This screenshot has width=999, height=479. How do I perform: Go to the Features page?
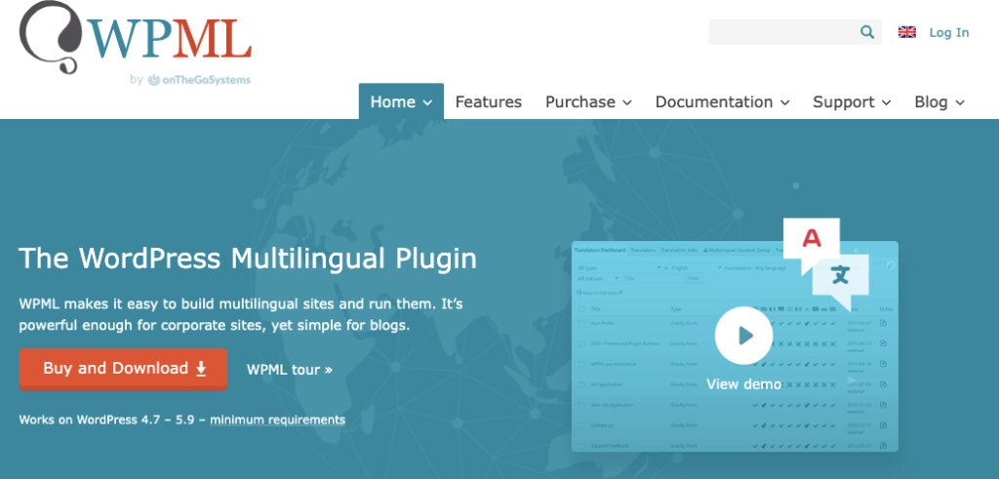click(x=488, y=101)
